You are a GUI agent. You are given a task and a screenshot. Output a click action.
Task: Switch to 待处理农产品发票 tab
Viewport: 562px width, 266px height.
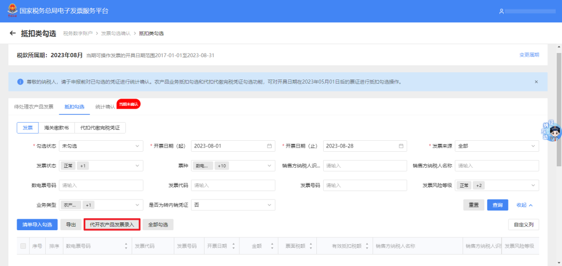click(34, 107)
